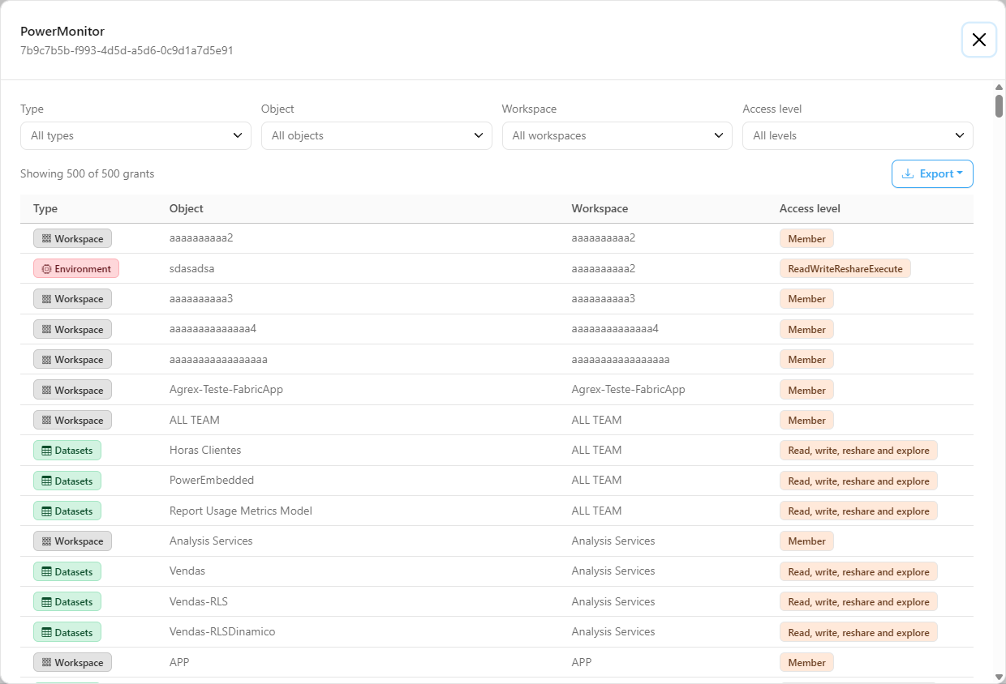Click the scrollbar up arrow
This screenshot has width=1006, height=684.
point(999,87)
